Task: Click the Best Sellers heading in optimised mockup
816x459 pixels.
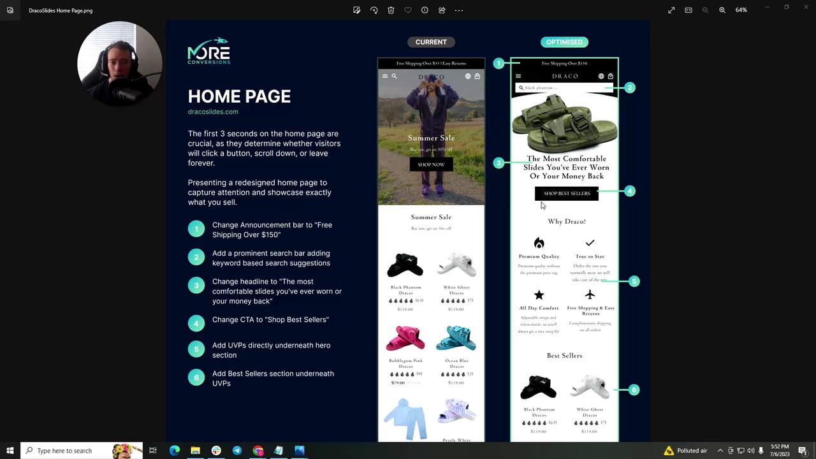Action: click(x=564, y=356)
